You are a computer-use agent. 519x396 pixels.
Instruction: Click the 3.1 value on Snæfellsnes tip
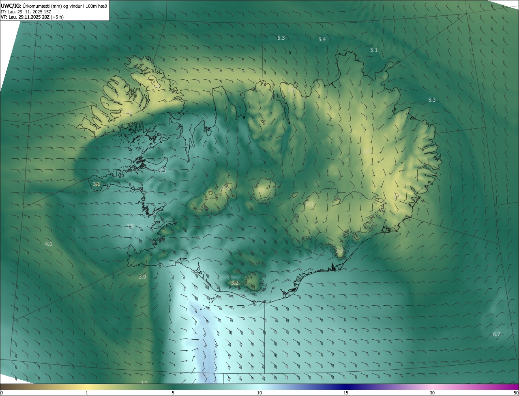97,184
